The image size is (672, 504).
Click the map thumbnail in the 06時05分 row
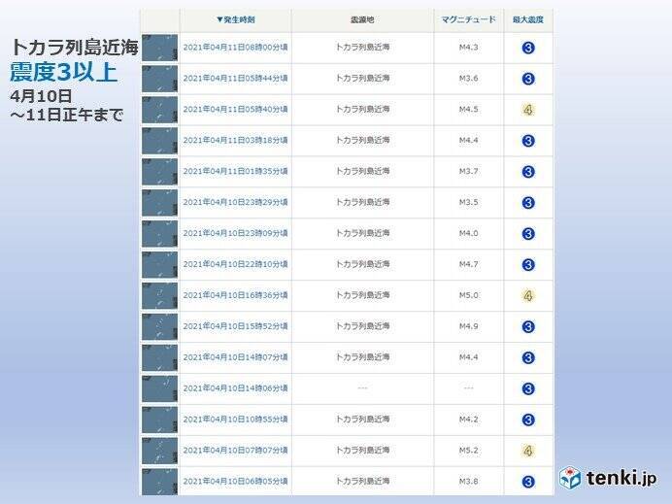point(159,481)
